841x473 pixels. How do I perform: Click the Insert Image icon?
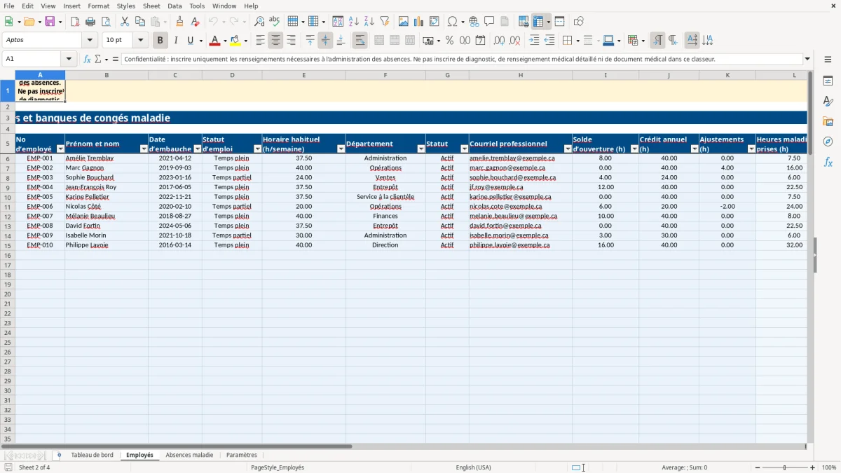[x=404, y=22]
